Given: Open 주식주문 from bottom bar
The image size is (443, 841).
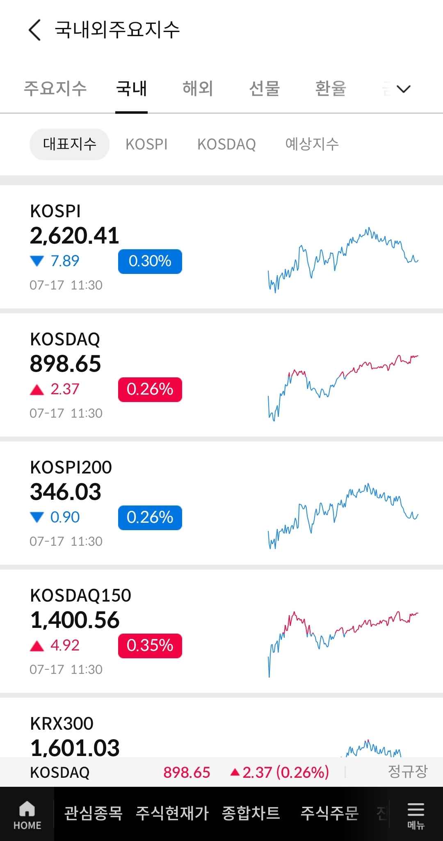Looking at the screenshot, I should tap(330, 813).
